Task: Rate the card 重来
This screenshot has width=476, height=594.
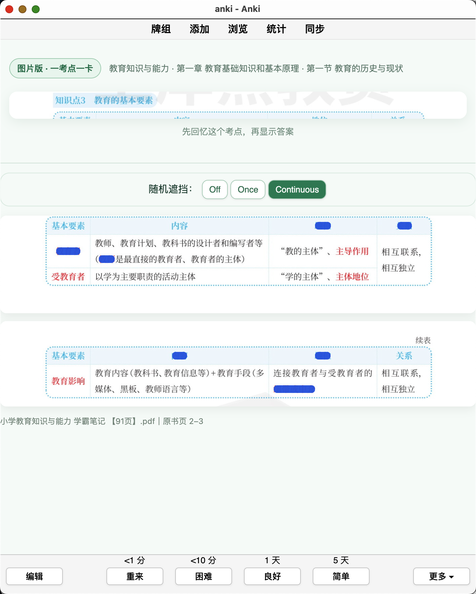Action: point(135,576)
